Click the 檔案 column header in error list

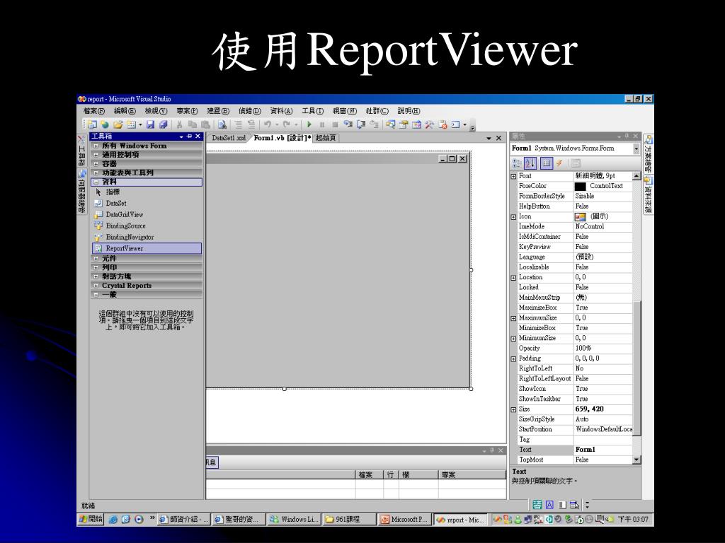click(x=369, y=474)
